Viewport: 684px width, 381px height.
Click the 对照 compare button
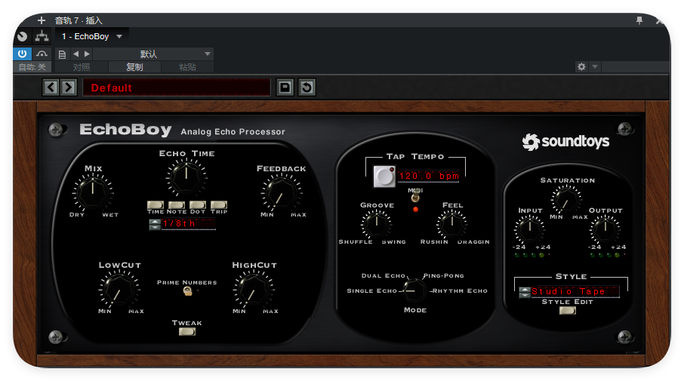tap(82, 67)
